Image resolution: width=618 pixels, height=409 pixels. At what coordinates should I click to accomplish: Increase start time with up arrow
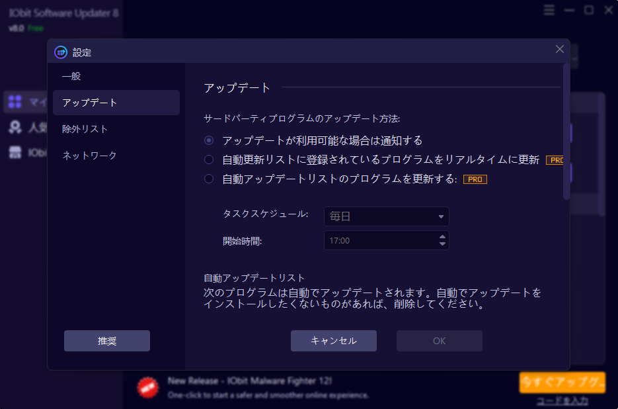coord(442,237)
